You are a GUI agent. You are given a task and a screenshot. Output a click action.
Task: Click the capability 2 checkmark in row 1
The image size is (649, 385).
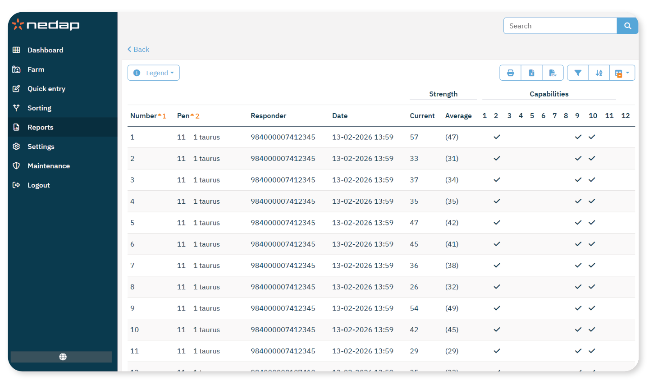pyautogui.click(x=497, y=137)
